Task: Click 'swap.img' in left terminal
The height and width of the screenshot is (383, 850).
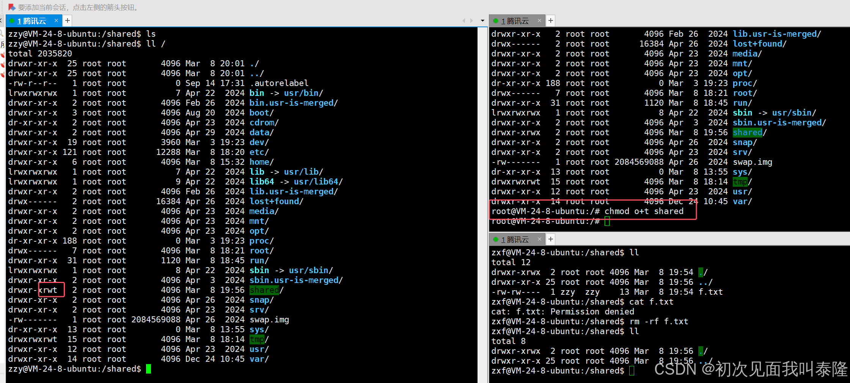Action: click(269, 319)
